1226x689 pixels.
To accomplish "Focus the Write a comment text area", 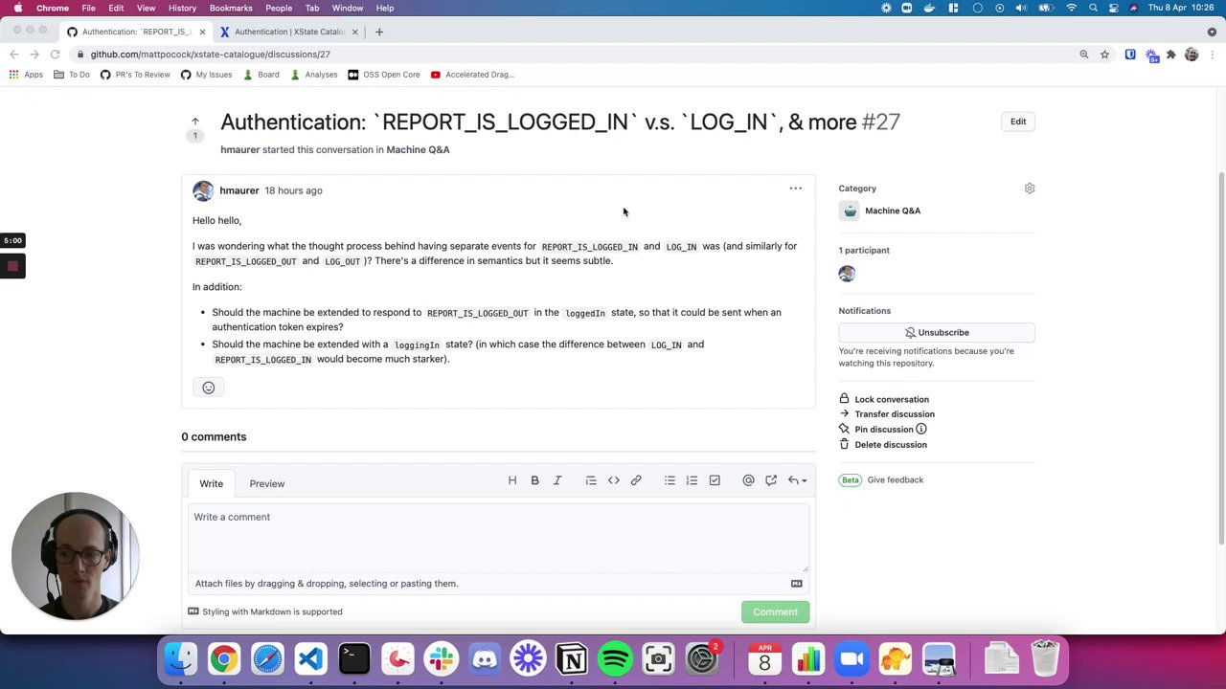I will pos(498,539).
